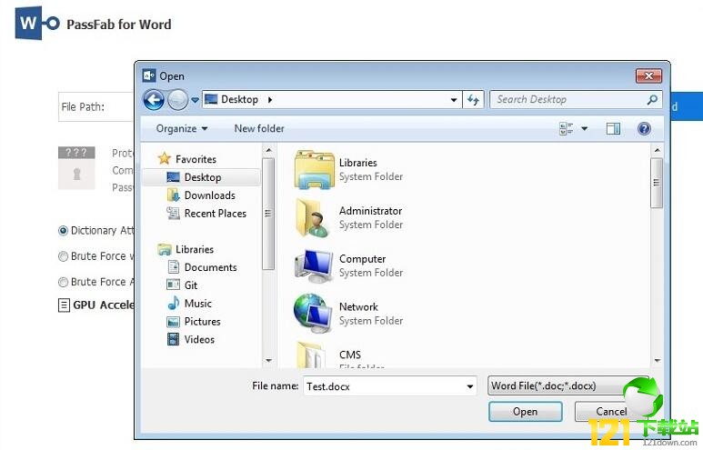Click New folder button
Screen dimensions: 703x450
259,128
